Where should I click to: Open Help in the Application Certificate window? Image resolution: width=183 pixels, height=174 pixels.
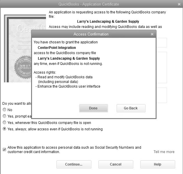(x=158, y=164)
